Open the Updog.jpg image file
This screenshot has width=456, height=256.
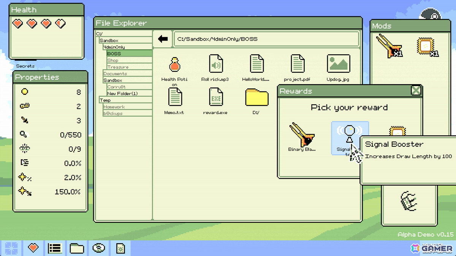tap(338, 64)
